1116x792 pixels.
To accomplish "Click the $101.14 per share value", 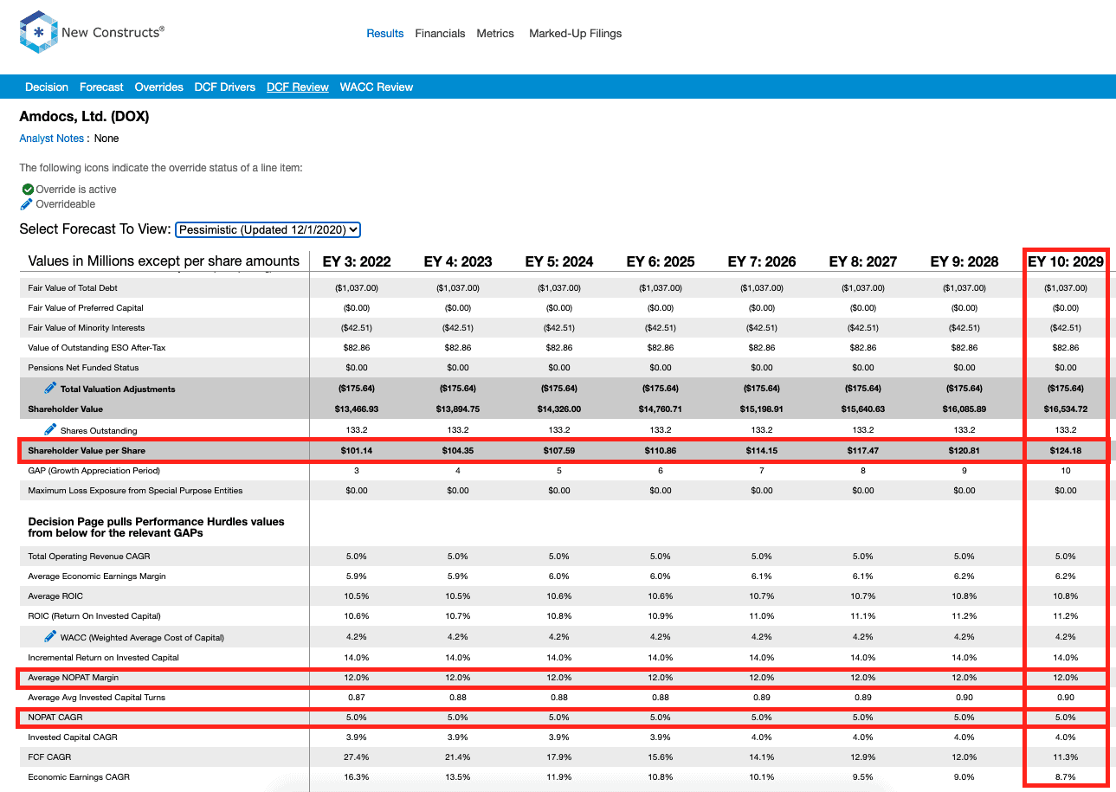I will [357, 451].
